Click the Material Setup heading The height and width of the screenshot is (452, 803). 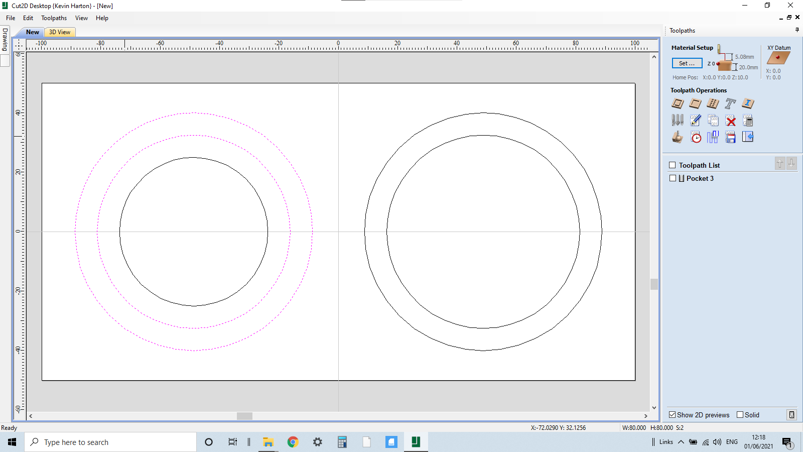692,48
